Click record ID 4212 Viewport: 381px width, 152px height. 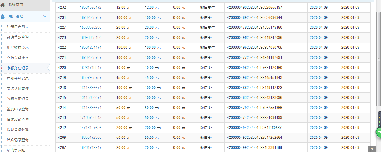62,128
